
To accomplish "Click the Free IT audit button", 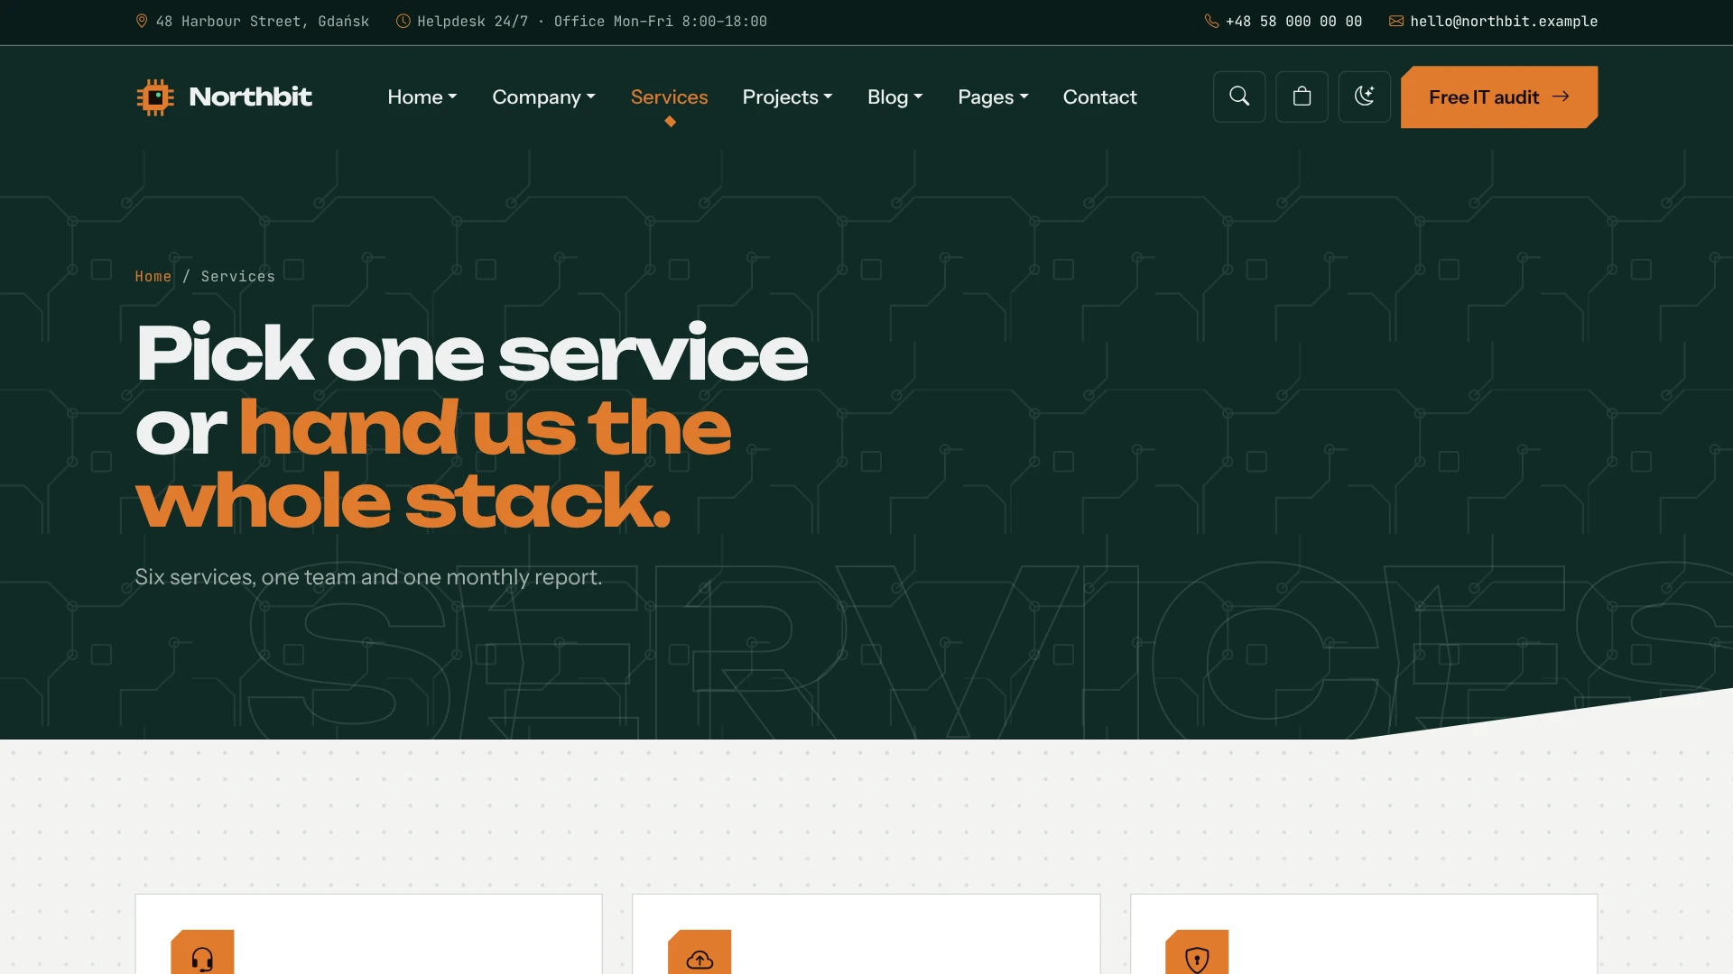I will pyautogui.click(x=1498, y=96).
